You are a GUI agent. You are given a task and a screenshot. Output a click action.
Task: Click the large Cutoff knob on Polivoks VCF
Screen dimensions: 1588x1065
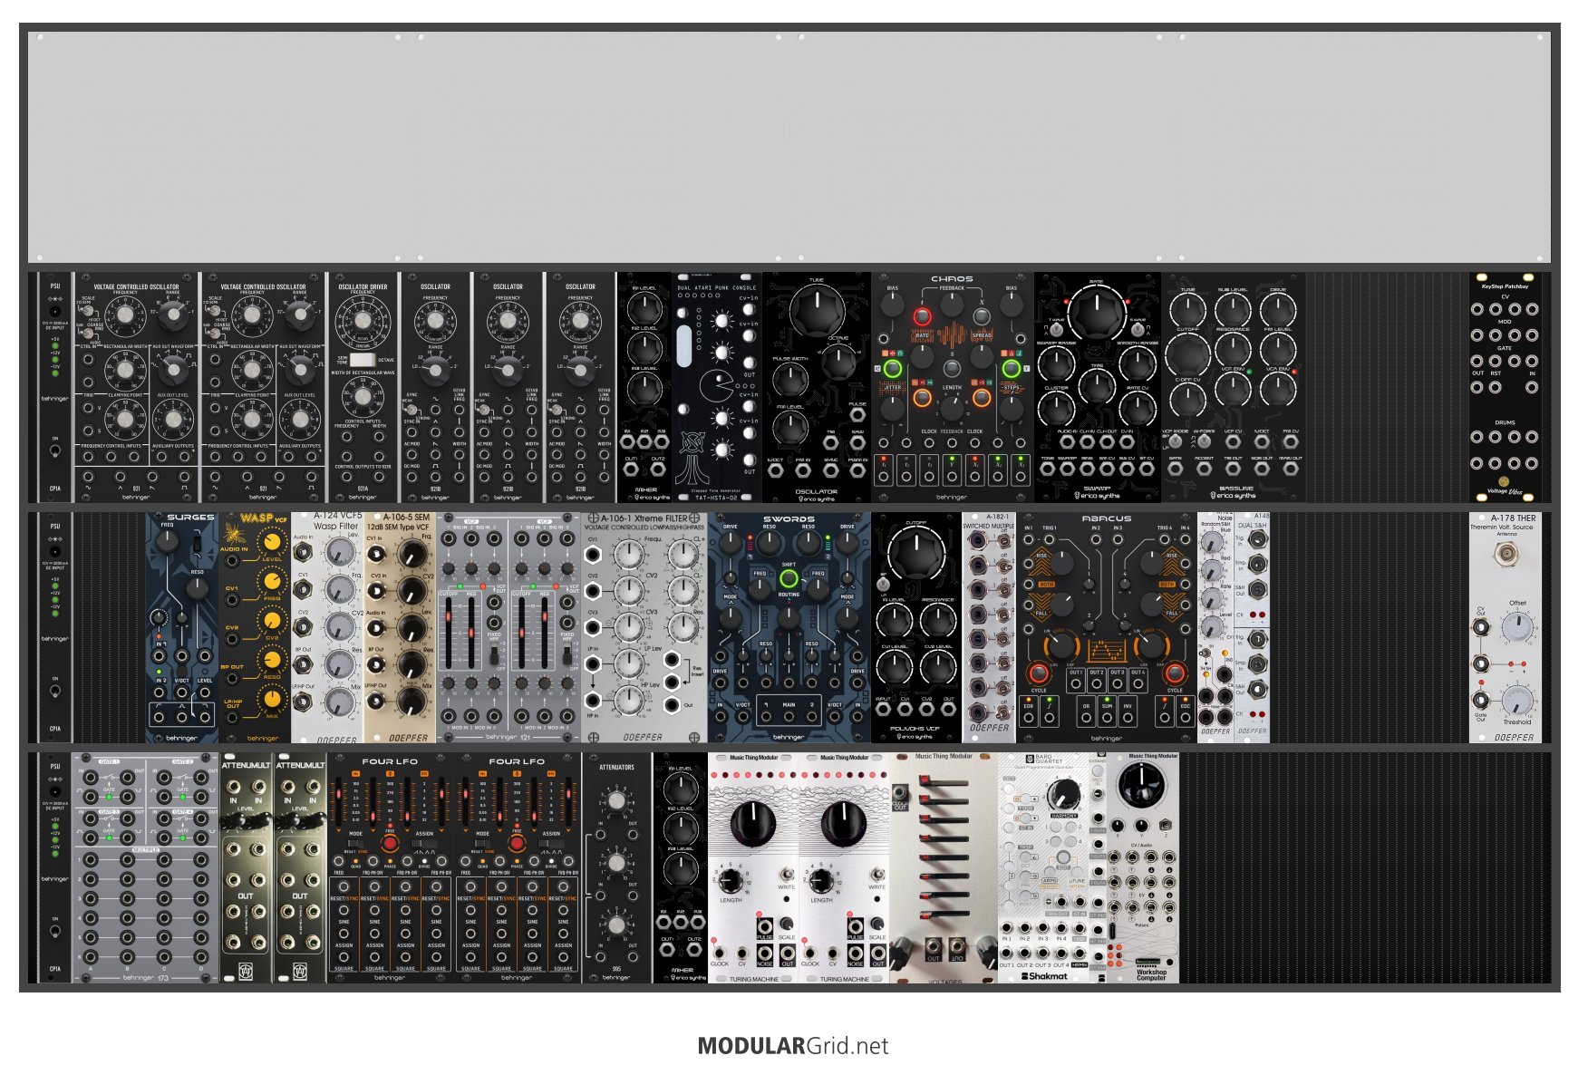click(x=916, y=552)
